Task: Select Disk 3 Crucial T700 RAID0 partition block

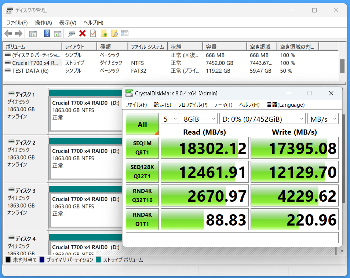Action: 86,211
